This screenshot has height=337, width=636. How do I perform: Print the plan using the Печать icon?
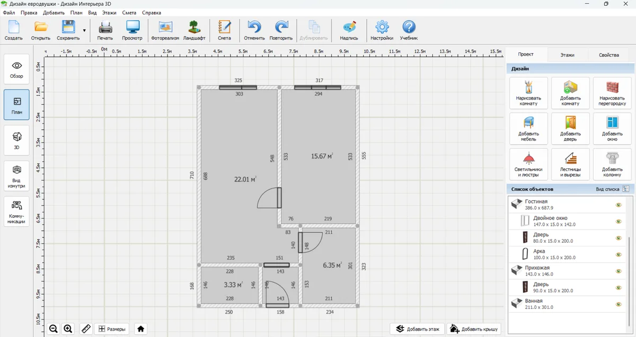(105, 30)
